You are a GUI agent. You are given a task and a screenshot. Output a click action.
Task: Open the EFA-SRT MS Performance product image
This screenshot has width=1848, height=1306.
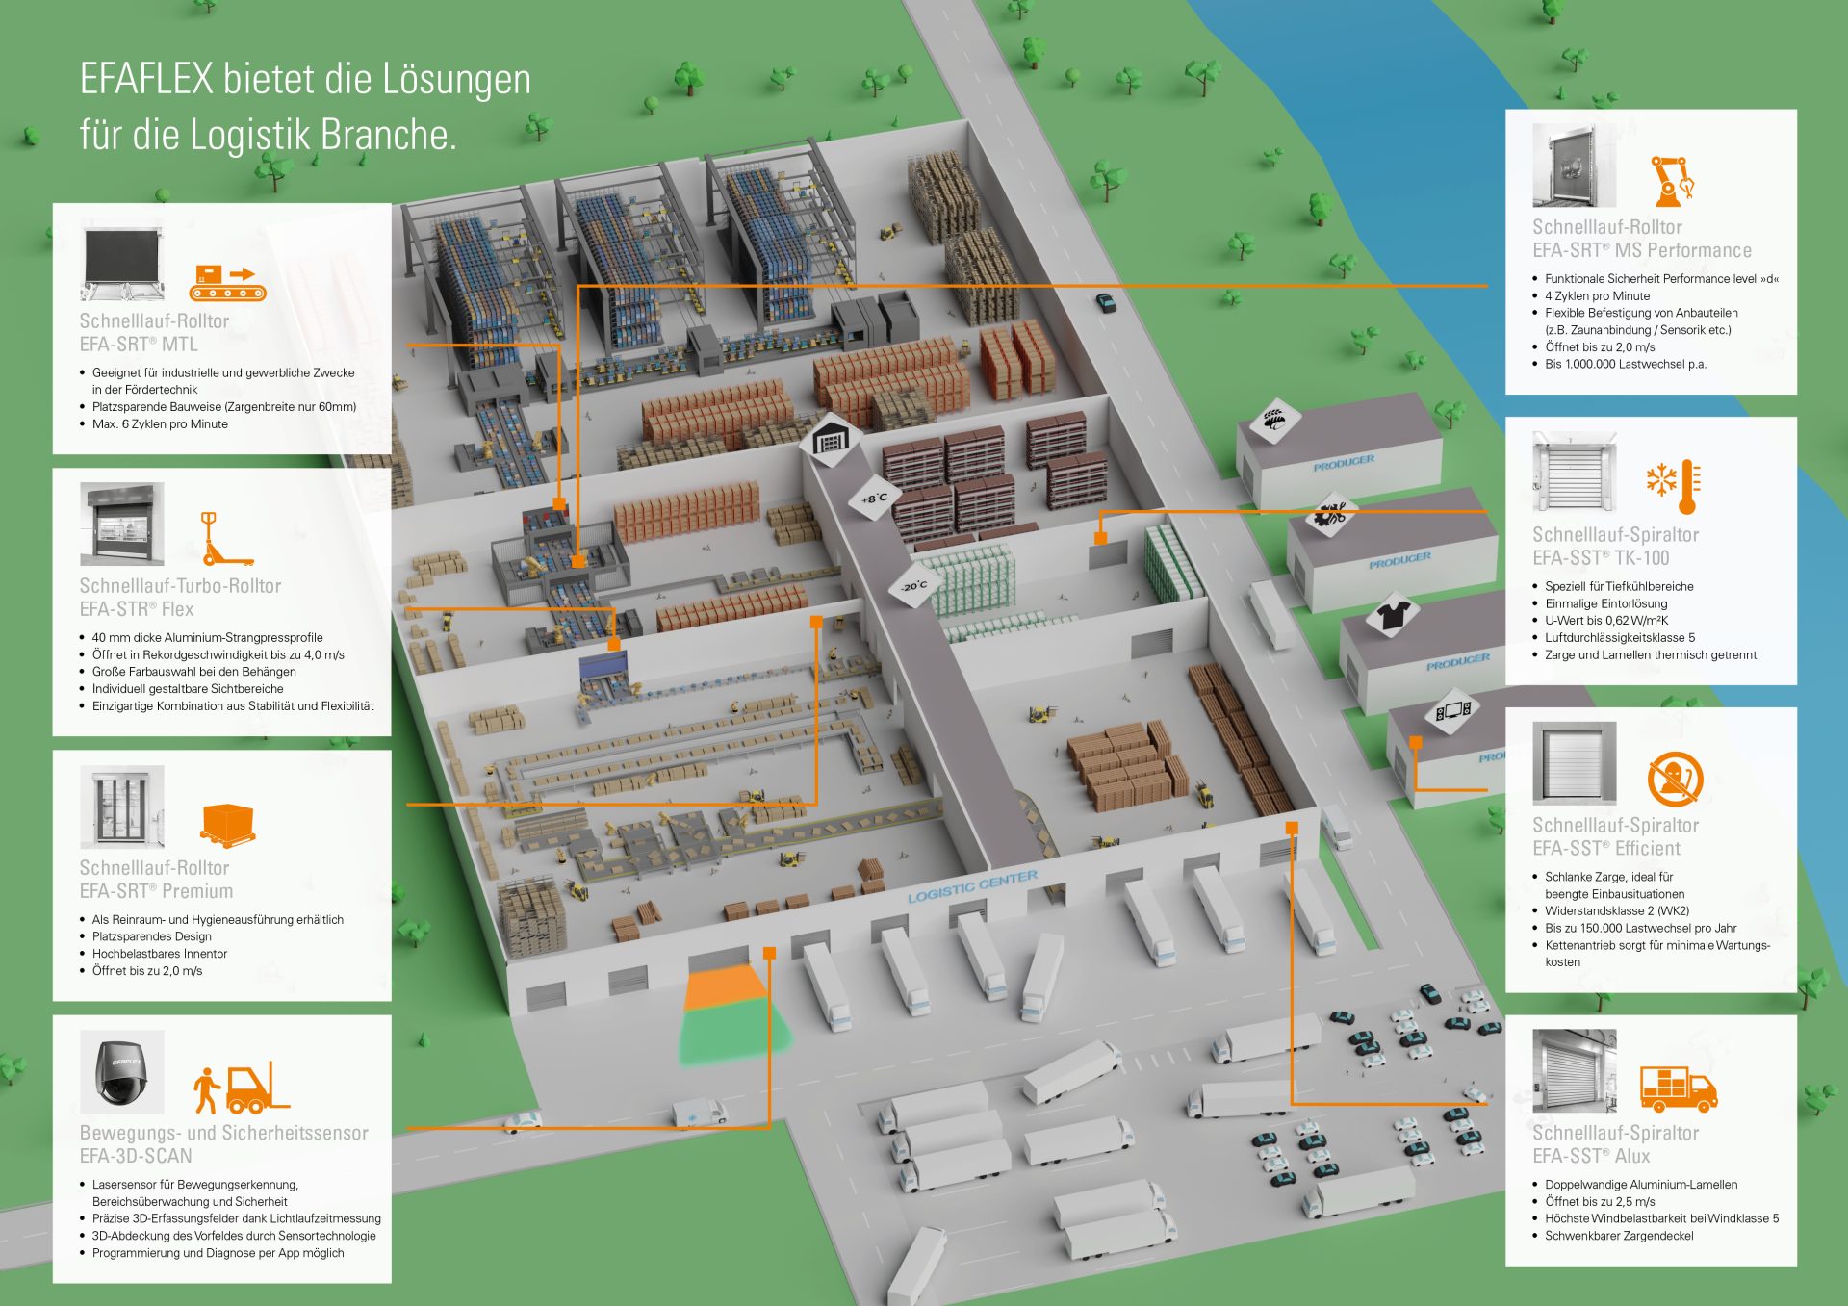pyautogui.click(x=1575, y=166)
